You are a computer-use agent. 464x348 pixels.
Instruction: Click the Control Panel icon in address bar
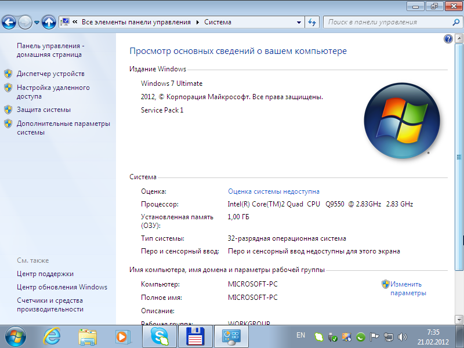pyautogui.click(x=65, y=22)
